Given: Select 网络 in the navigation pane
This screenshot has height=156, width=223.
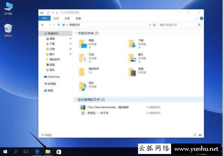Looking at the screenshot, I should [50, 91].
